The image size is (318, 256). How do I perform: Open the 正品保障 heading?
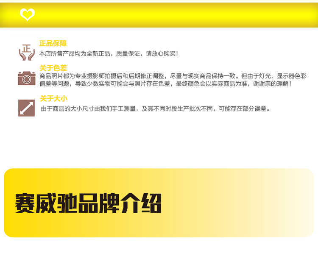tap(53, 43)
